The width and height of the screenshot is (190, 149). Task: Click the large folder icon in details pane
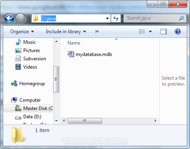[x=18, y=135]
